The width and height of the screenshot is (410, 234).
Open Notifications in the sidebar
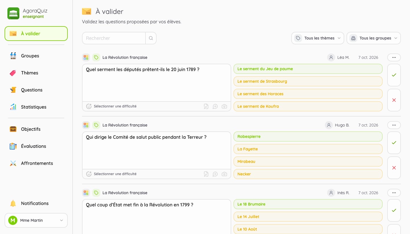coord(36,203)
